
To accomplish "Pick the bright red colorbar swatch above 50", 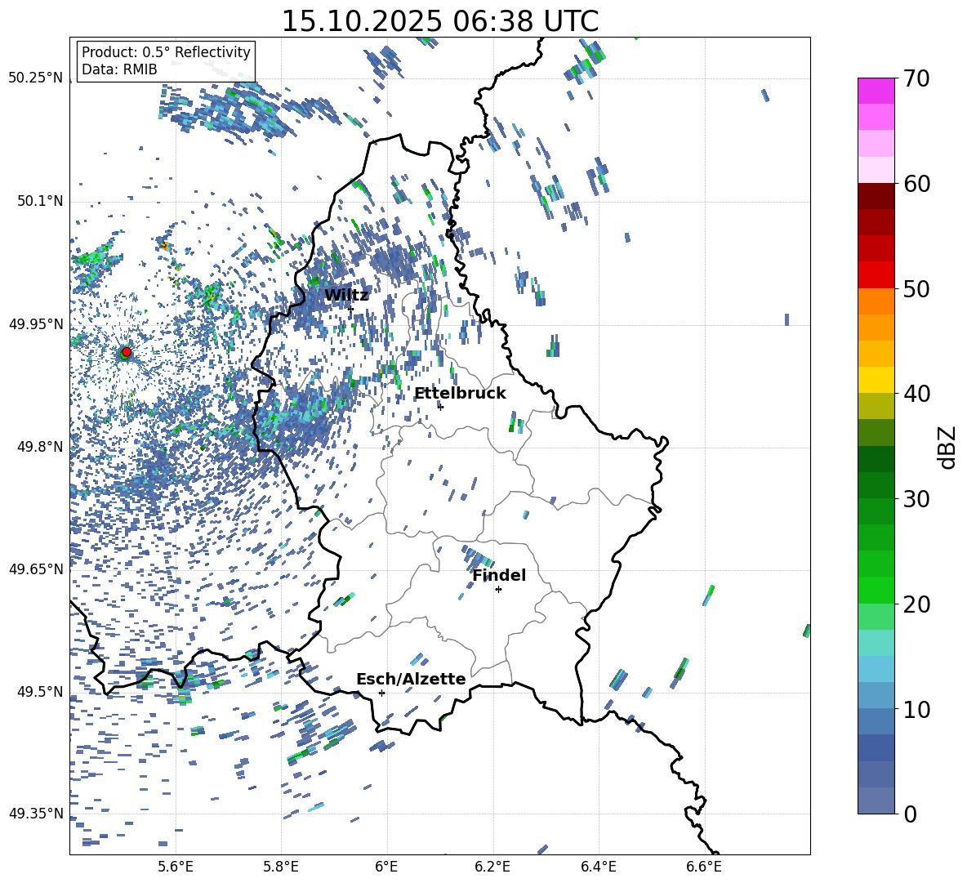I will pos(876,274).
